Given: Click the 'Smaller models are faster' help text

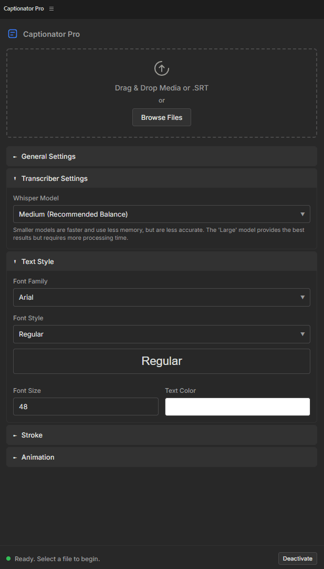Looking at the screenshot, I should pyautogui.click(x=159, y=235).
